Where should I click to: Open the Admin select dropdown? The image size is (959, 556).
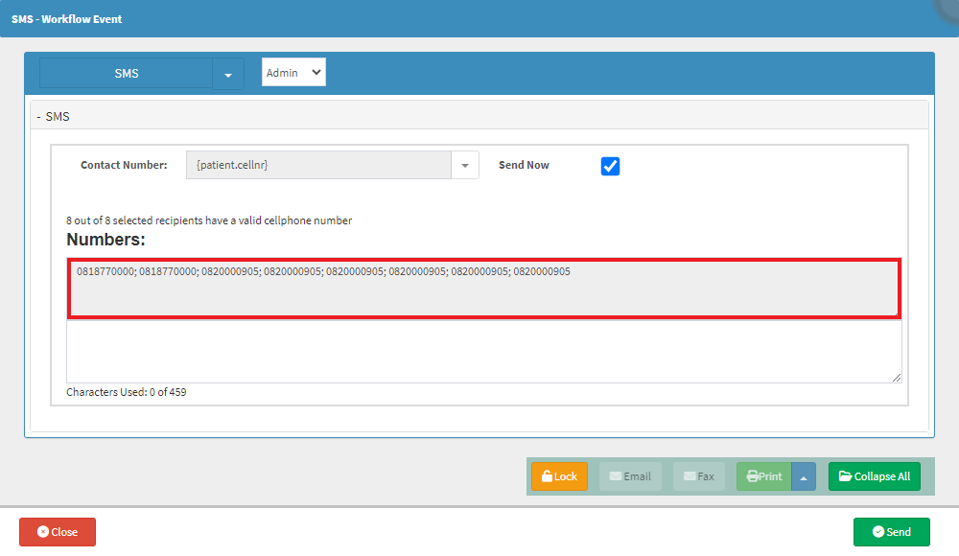point(293,72)
